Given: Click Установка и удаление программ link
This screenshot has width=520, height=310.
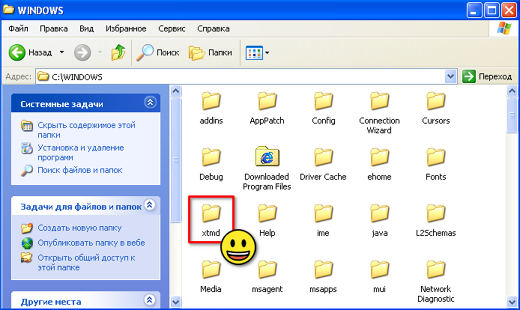Looking at the screenshot, I should click(81, 152).
